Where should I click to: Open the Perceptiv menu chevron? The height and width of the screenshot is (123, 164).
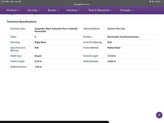point(133,10)
